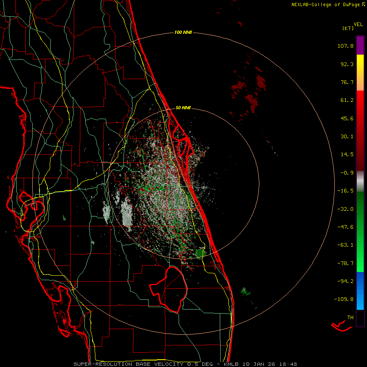Click the 76.7 velocity scale value

347,82
